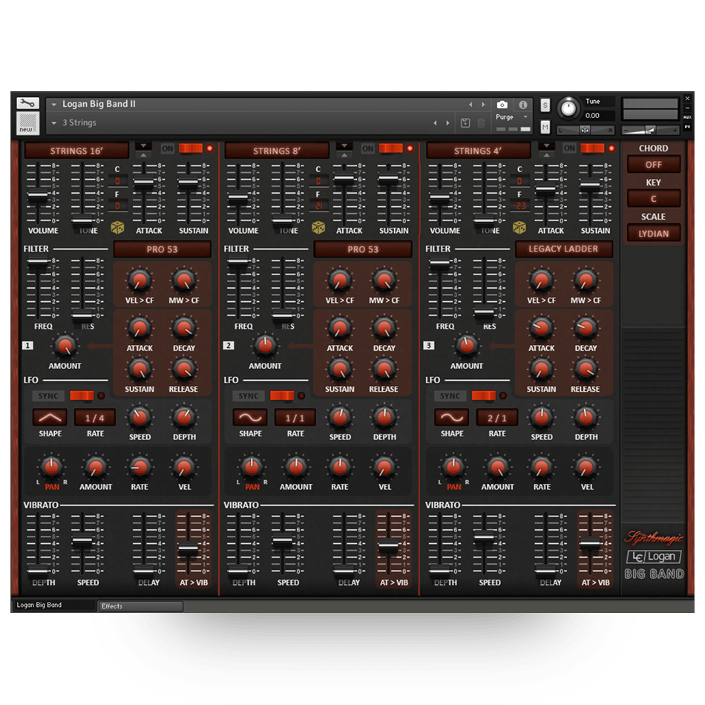Click layer 3 filter DECAY knob
This screenshot has width=705, height=705.
click(586, 328)
